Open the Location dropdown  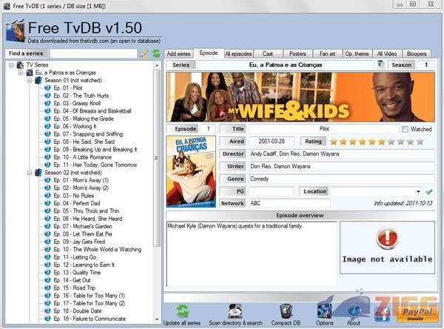(x=418, y=192)
